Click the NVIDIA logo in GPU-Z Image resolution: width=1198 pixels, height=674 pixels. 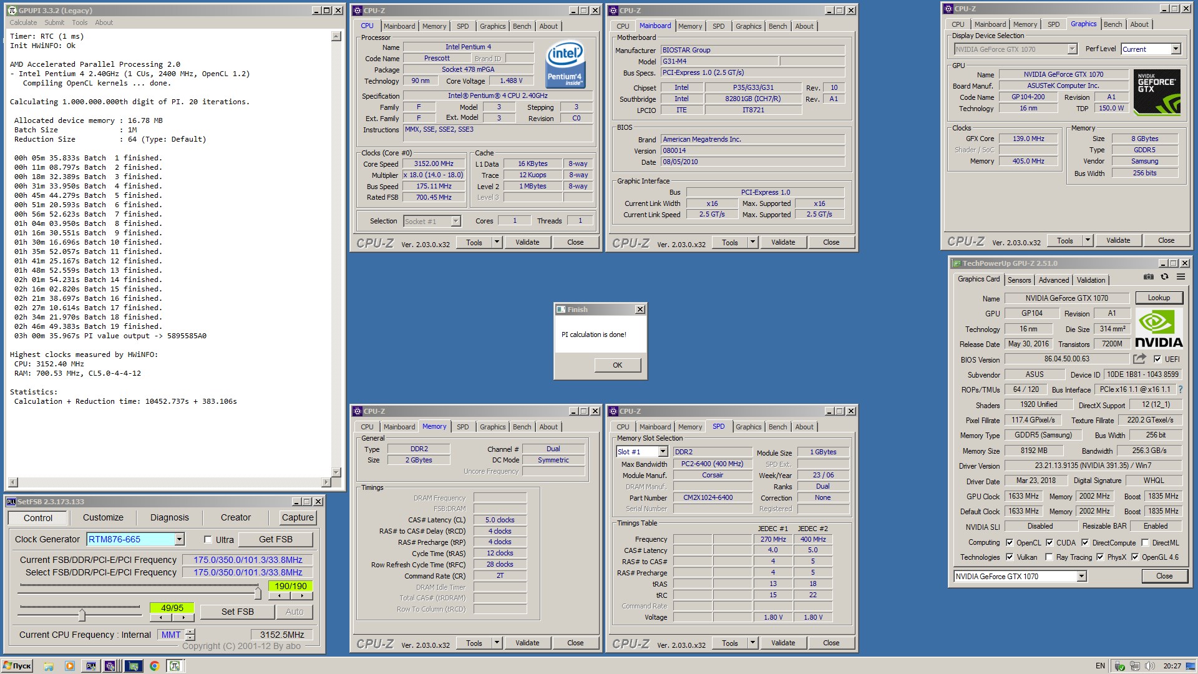pyautogui.click(x=1159, y=328)
